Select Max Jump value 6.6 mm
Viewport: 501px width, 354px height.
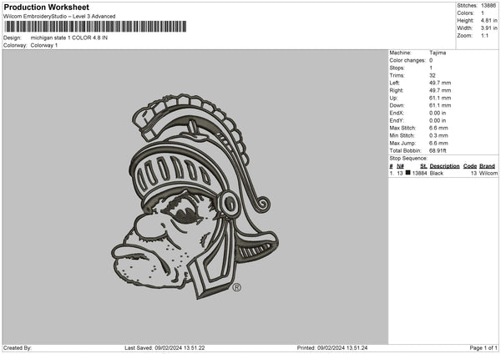pos(438,143)
